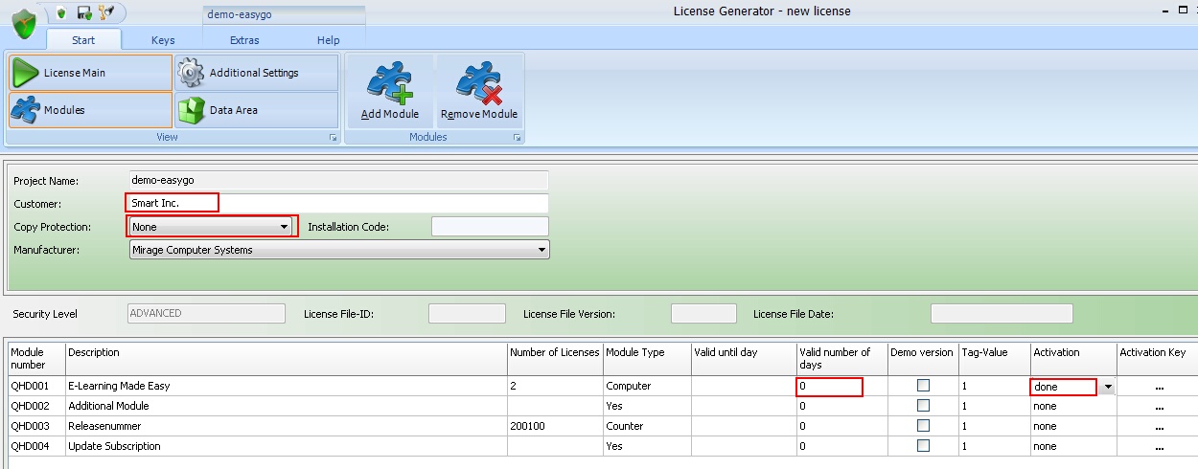The image size is (1198, 469).
Task: Click the green shield application button
Action: pos(24,25)
